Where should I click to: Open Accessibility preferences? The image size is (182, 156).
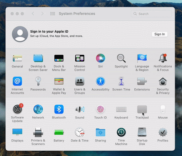[100, 81]
